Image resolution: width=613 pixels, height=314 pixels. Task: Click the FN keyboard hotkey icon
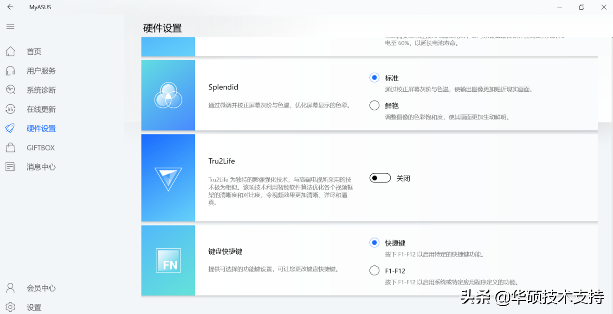click(x=168, y=260)
